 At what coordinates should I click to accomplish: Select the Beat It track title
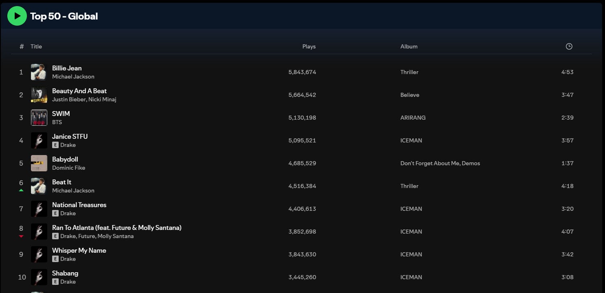62,182
